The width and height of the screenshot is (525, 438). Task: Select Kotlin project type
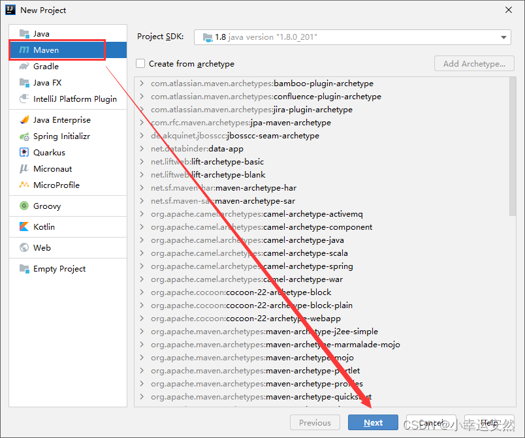68,227
